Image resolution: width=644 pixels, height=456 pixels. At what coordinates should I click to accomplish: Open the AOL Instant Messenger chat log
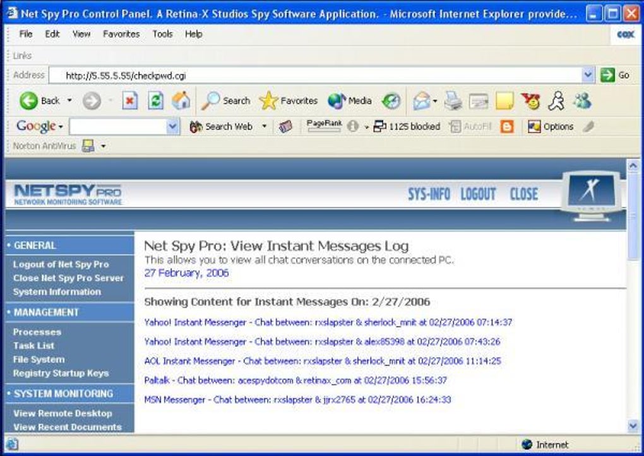[x=323, y=361]
